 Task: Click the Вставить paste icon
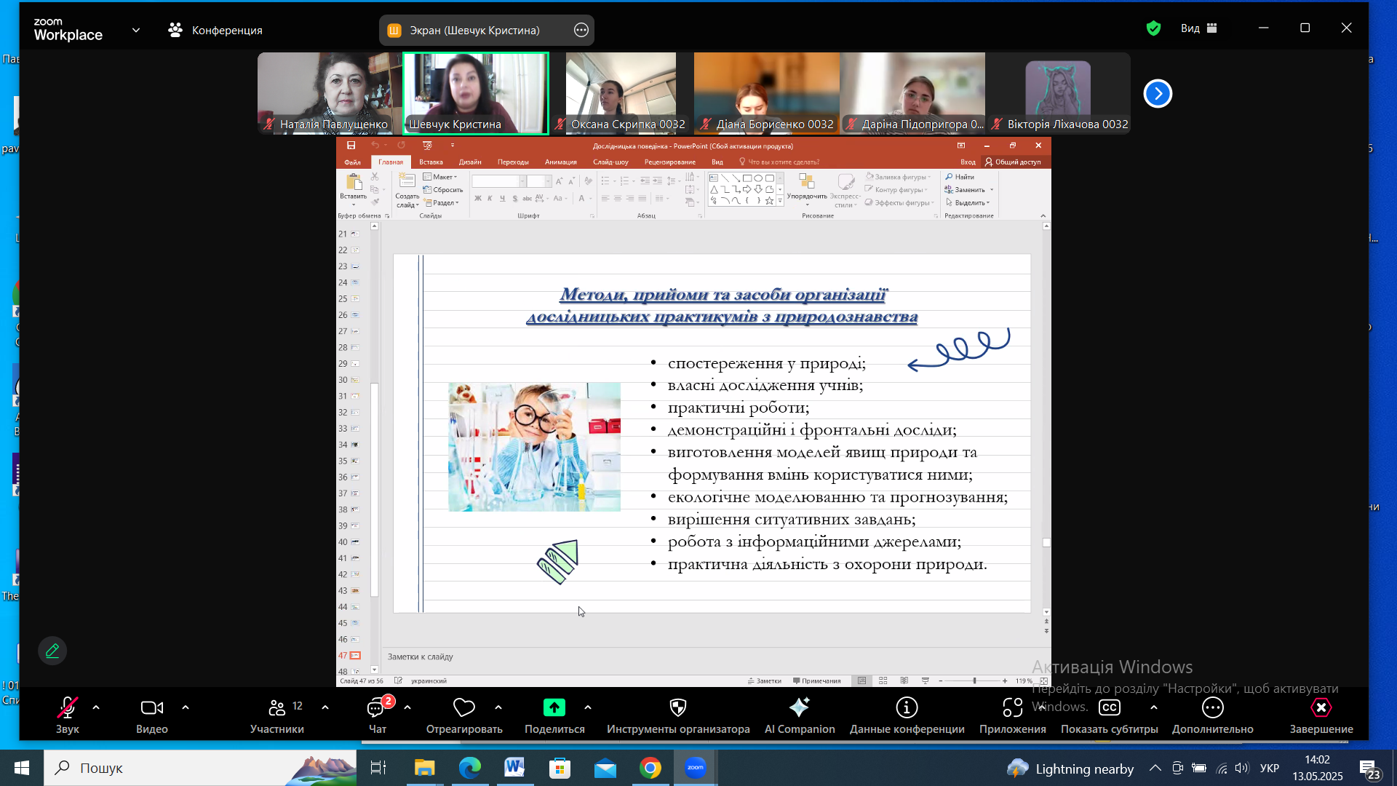coord(354,182)
